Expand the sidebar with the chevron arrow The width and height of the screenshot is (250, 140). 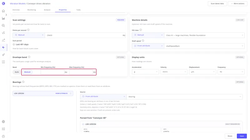coord(6,15)
